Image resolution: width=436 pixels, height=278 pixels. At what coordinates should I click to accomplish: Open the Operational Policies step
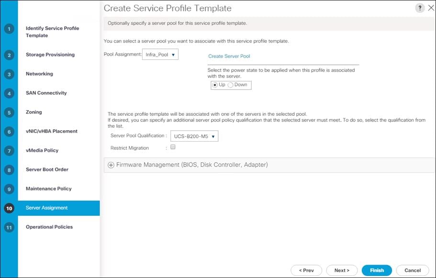coord(49,227)
